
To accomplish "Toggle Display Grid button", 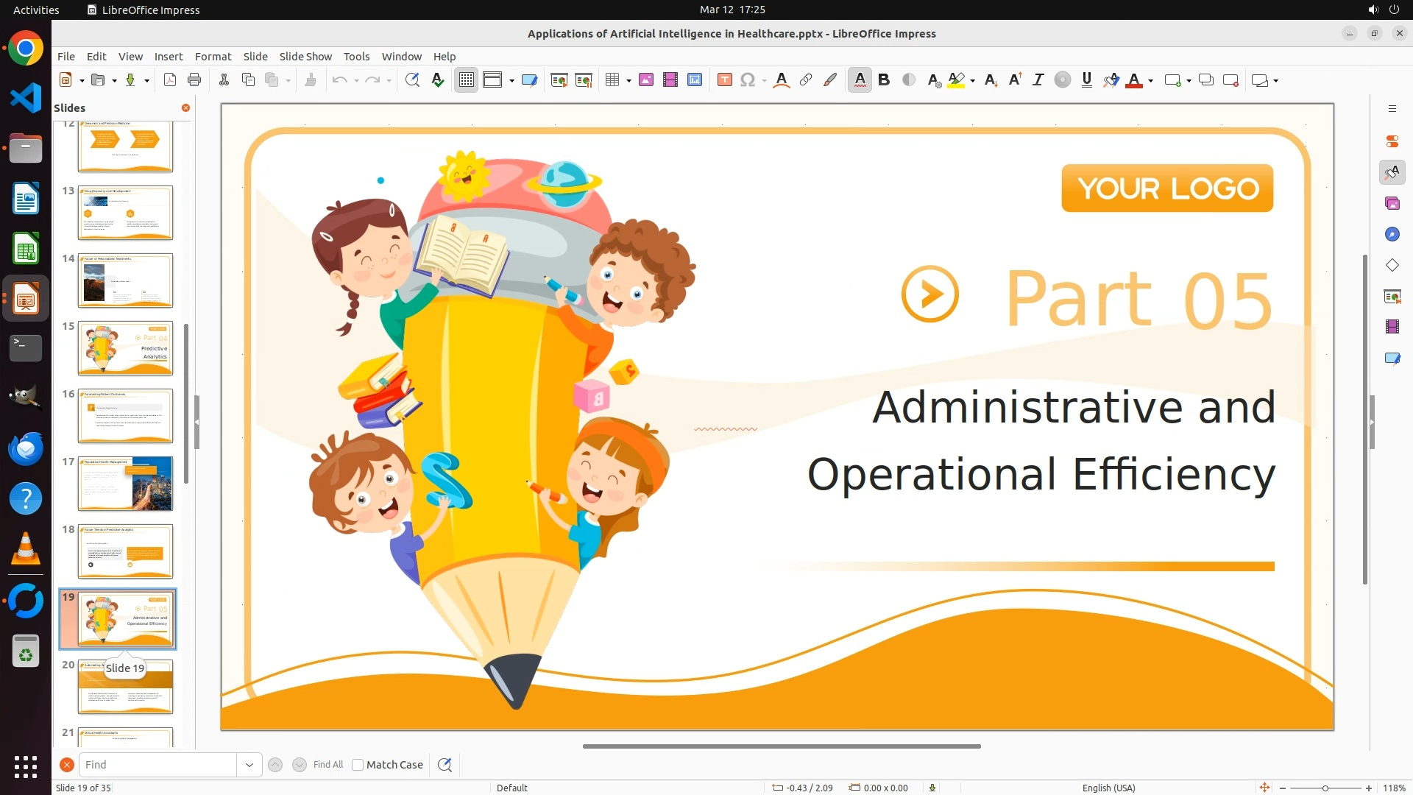I will click(x=467, y=80).
